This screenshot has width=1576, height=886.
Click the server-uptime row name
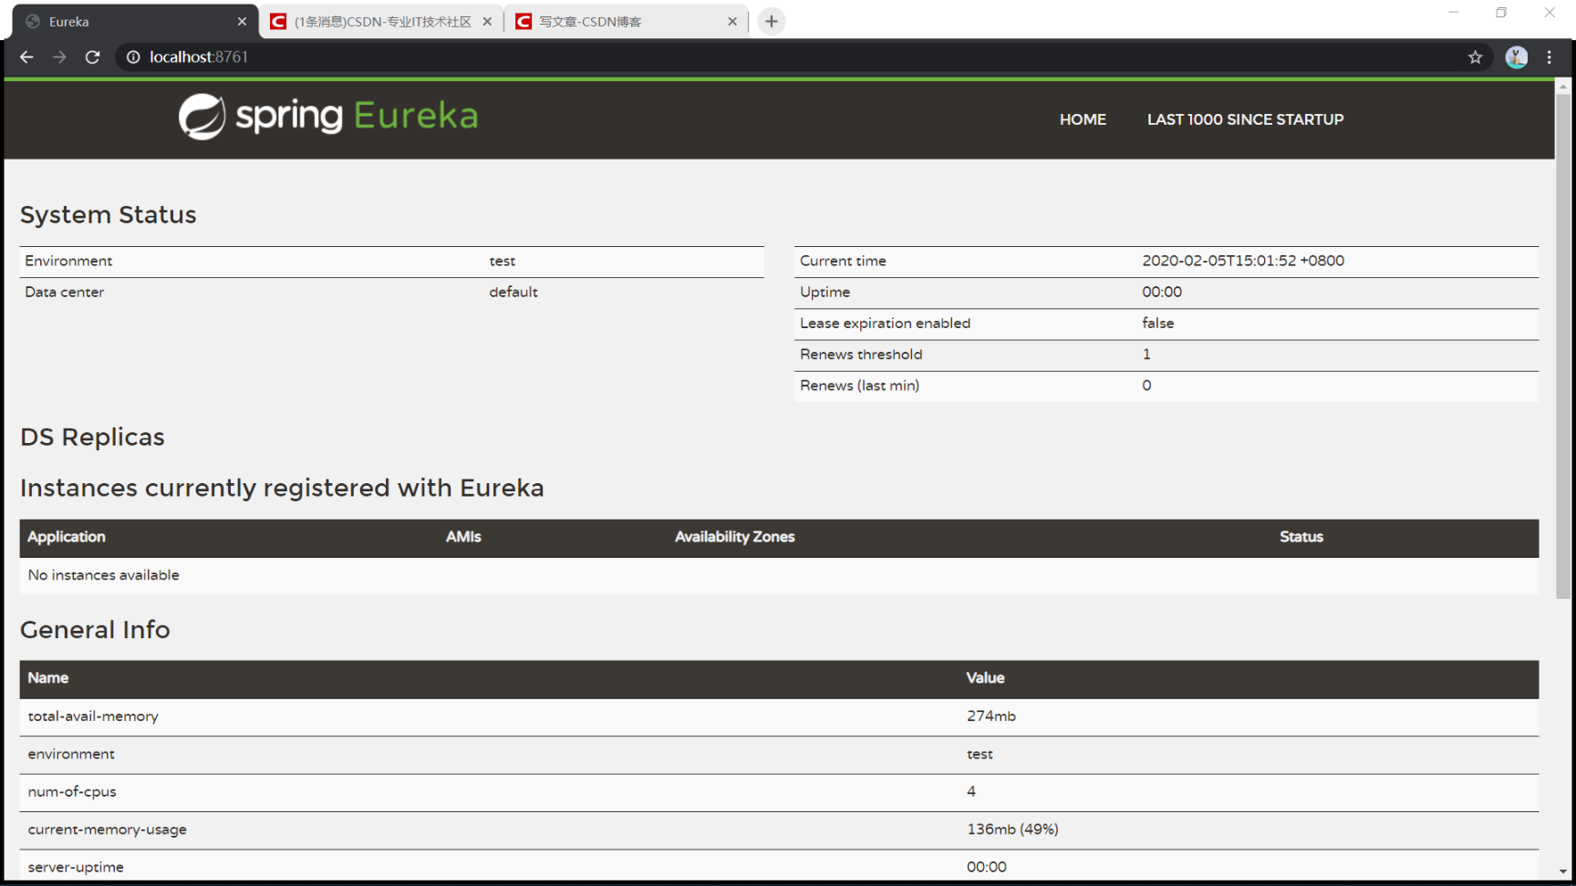click(x=76, y=867)
